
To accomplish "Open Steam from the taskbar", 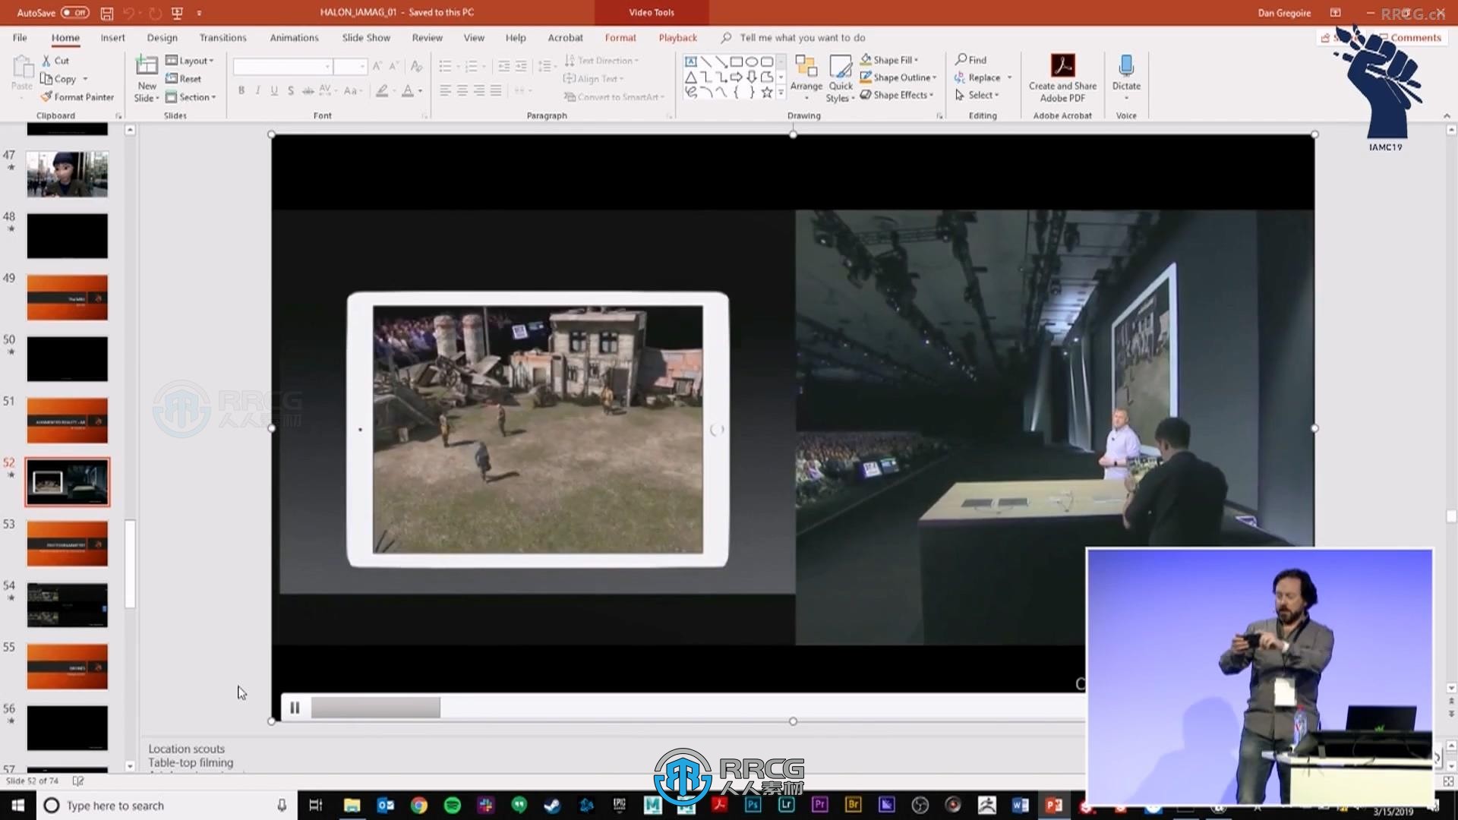I will point(552,806).
